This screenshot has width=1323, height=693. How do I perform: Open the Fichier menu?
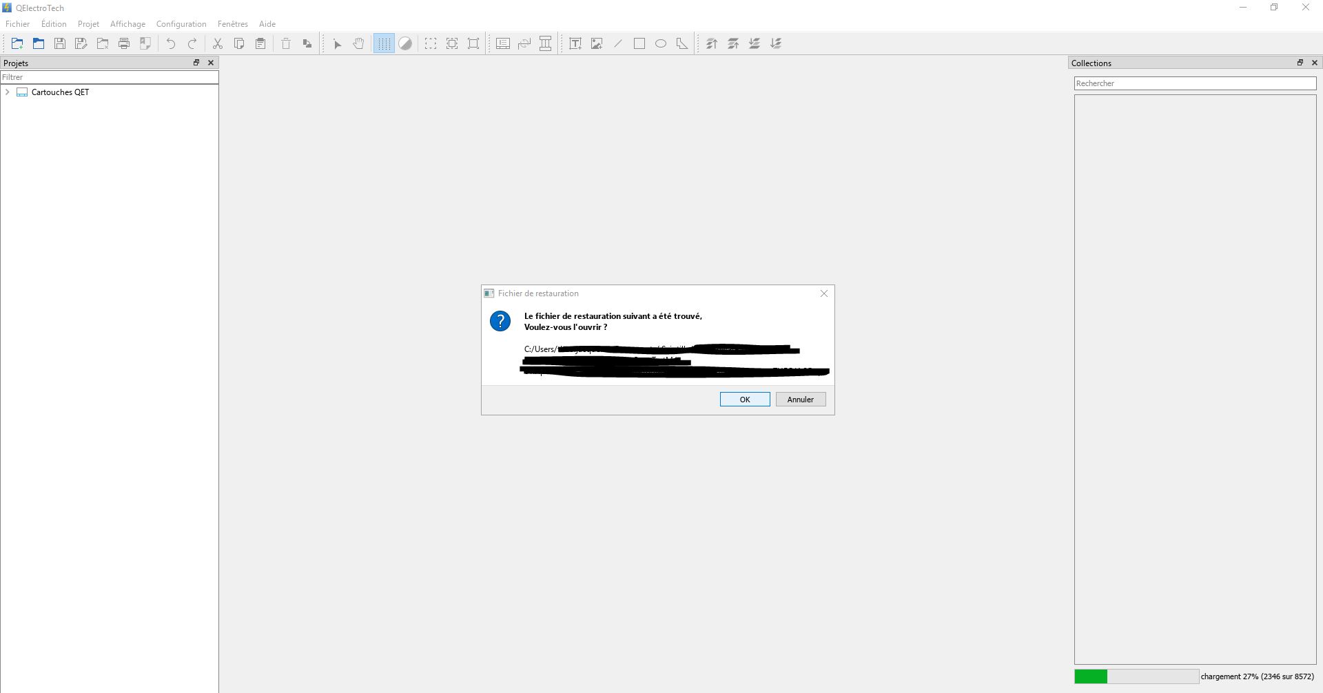click(18, 23)
